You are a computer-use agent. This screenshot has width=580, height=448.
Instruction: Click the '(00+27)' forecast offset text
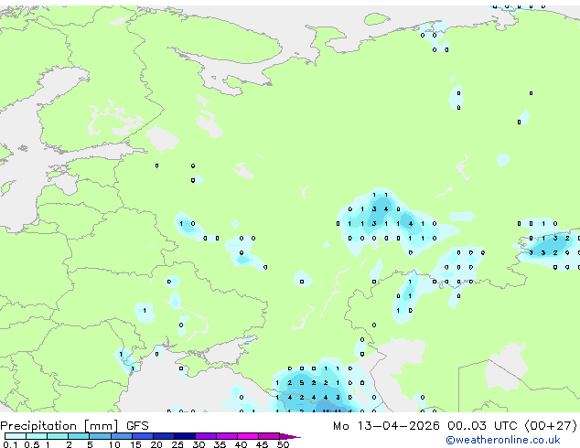pyautogui.click(x=551, y=426)
